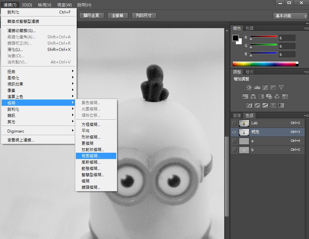309x239 pixels.
Task: Add a Selective Color adjustment
Action: (x=273, y=105)
